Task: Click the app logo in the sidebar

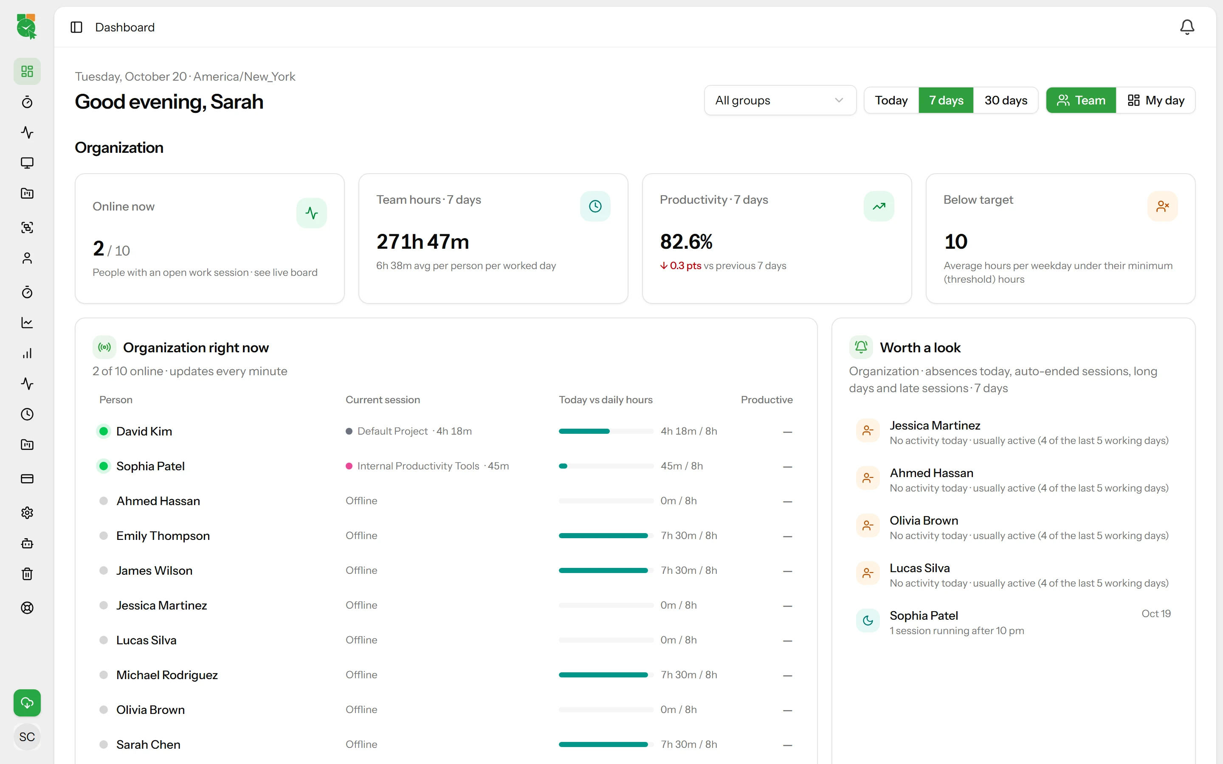Action: pyautogui.click(x=27, y=26)
